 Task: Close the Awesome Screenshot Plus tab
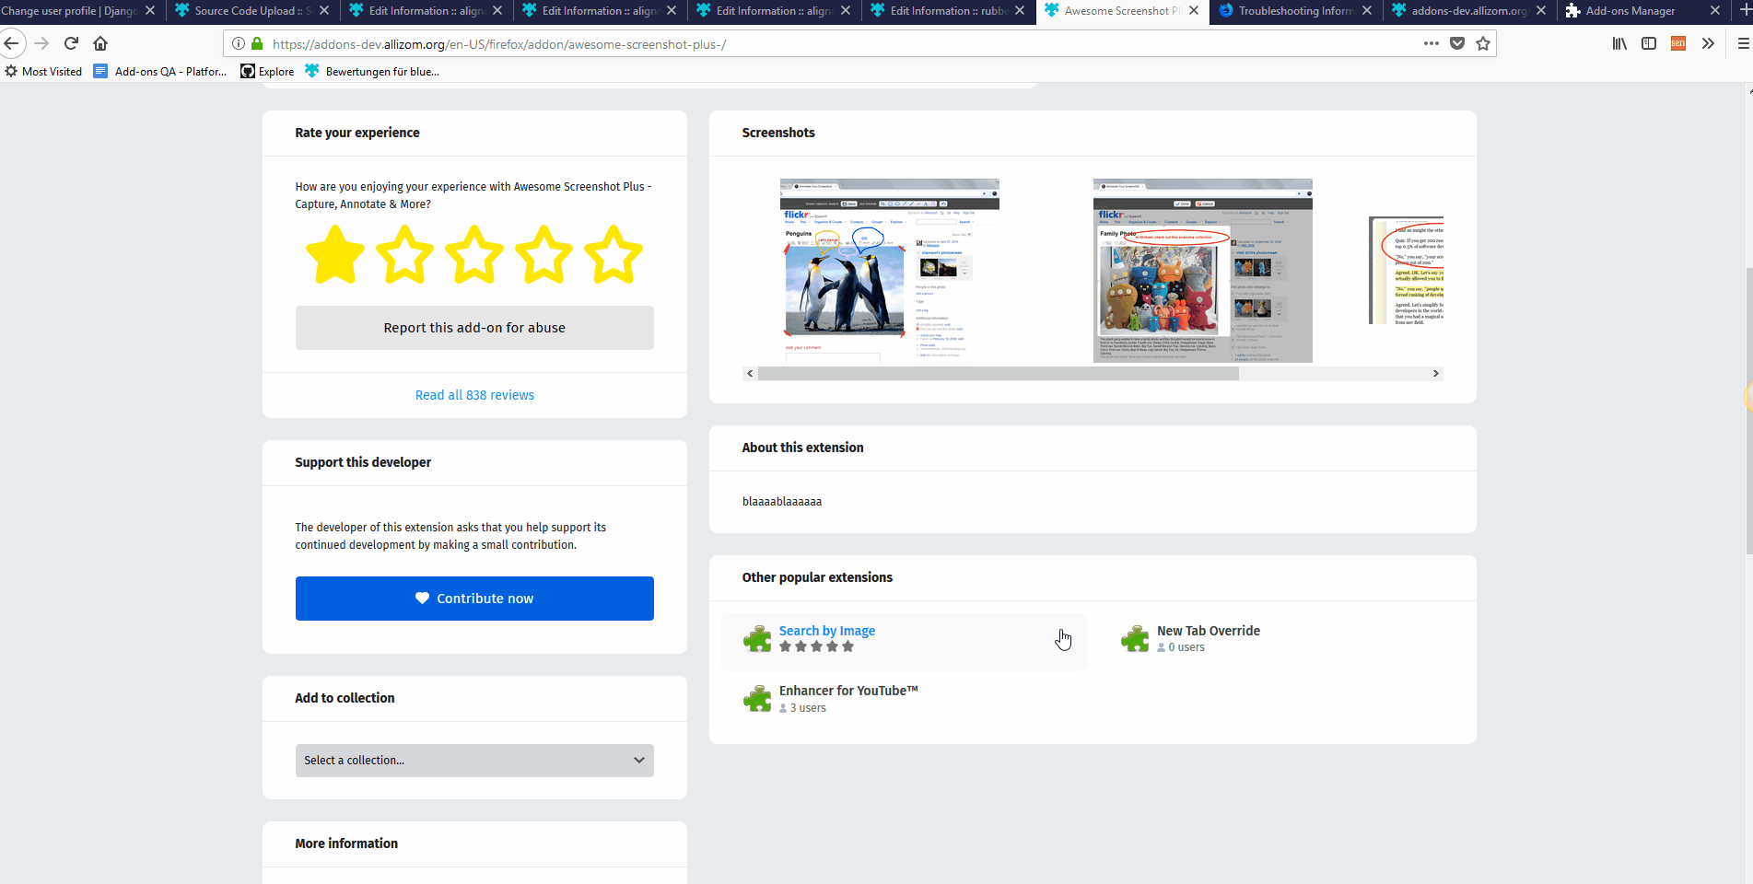coord(1194,11)
